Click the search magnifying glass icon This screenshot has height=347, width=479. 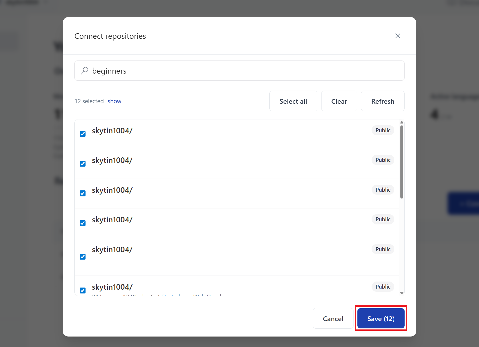coord(84,70)
